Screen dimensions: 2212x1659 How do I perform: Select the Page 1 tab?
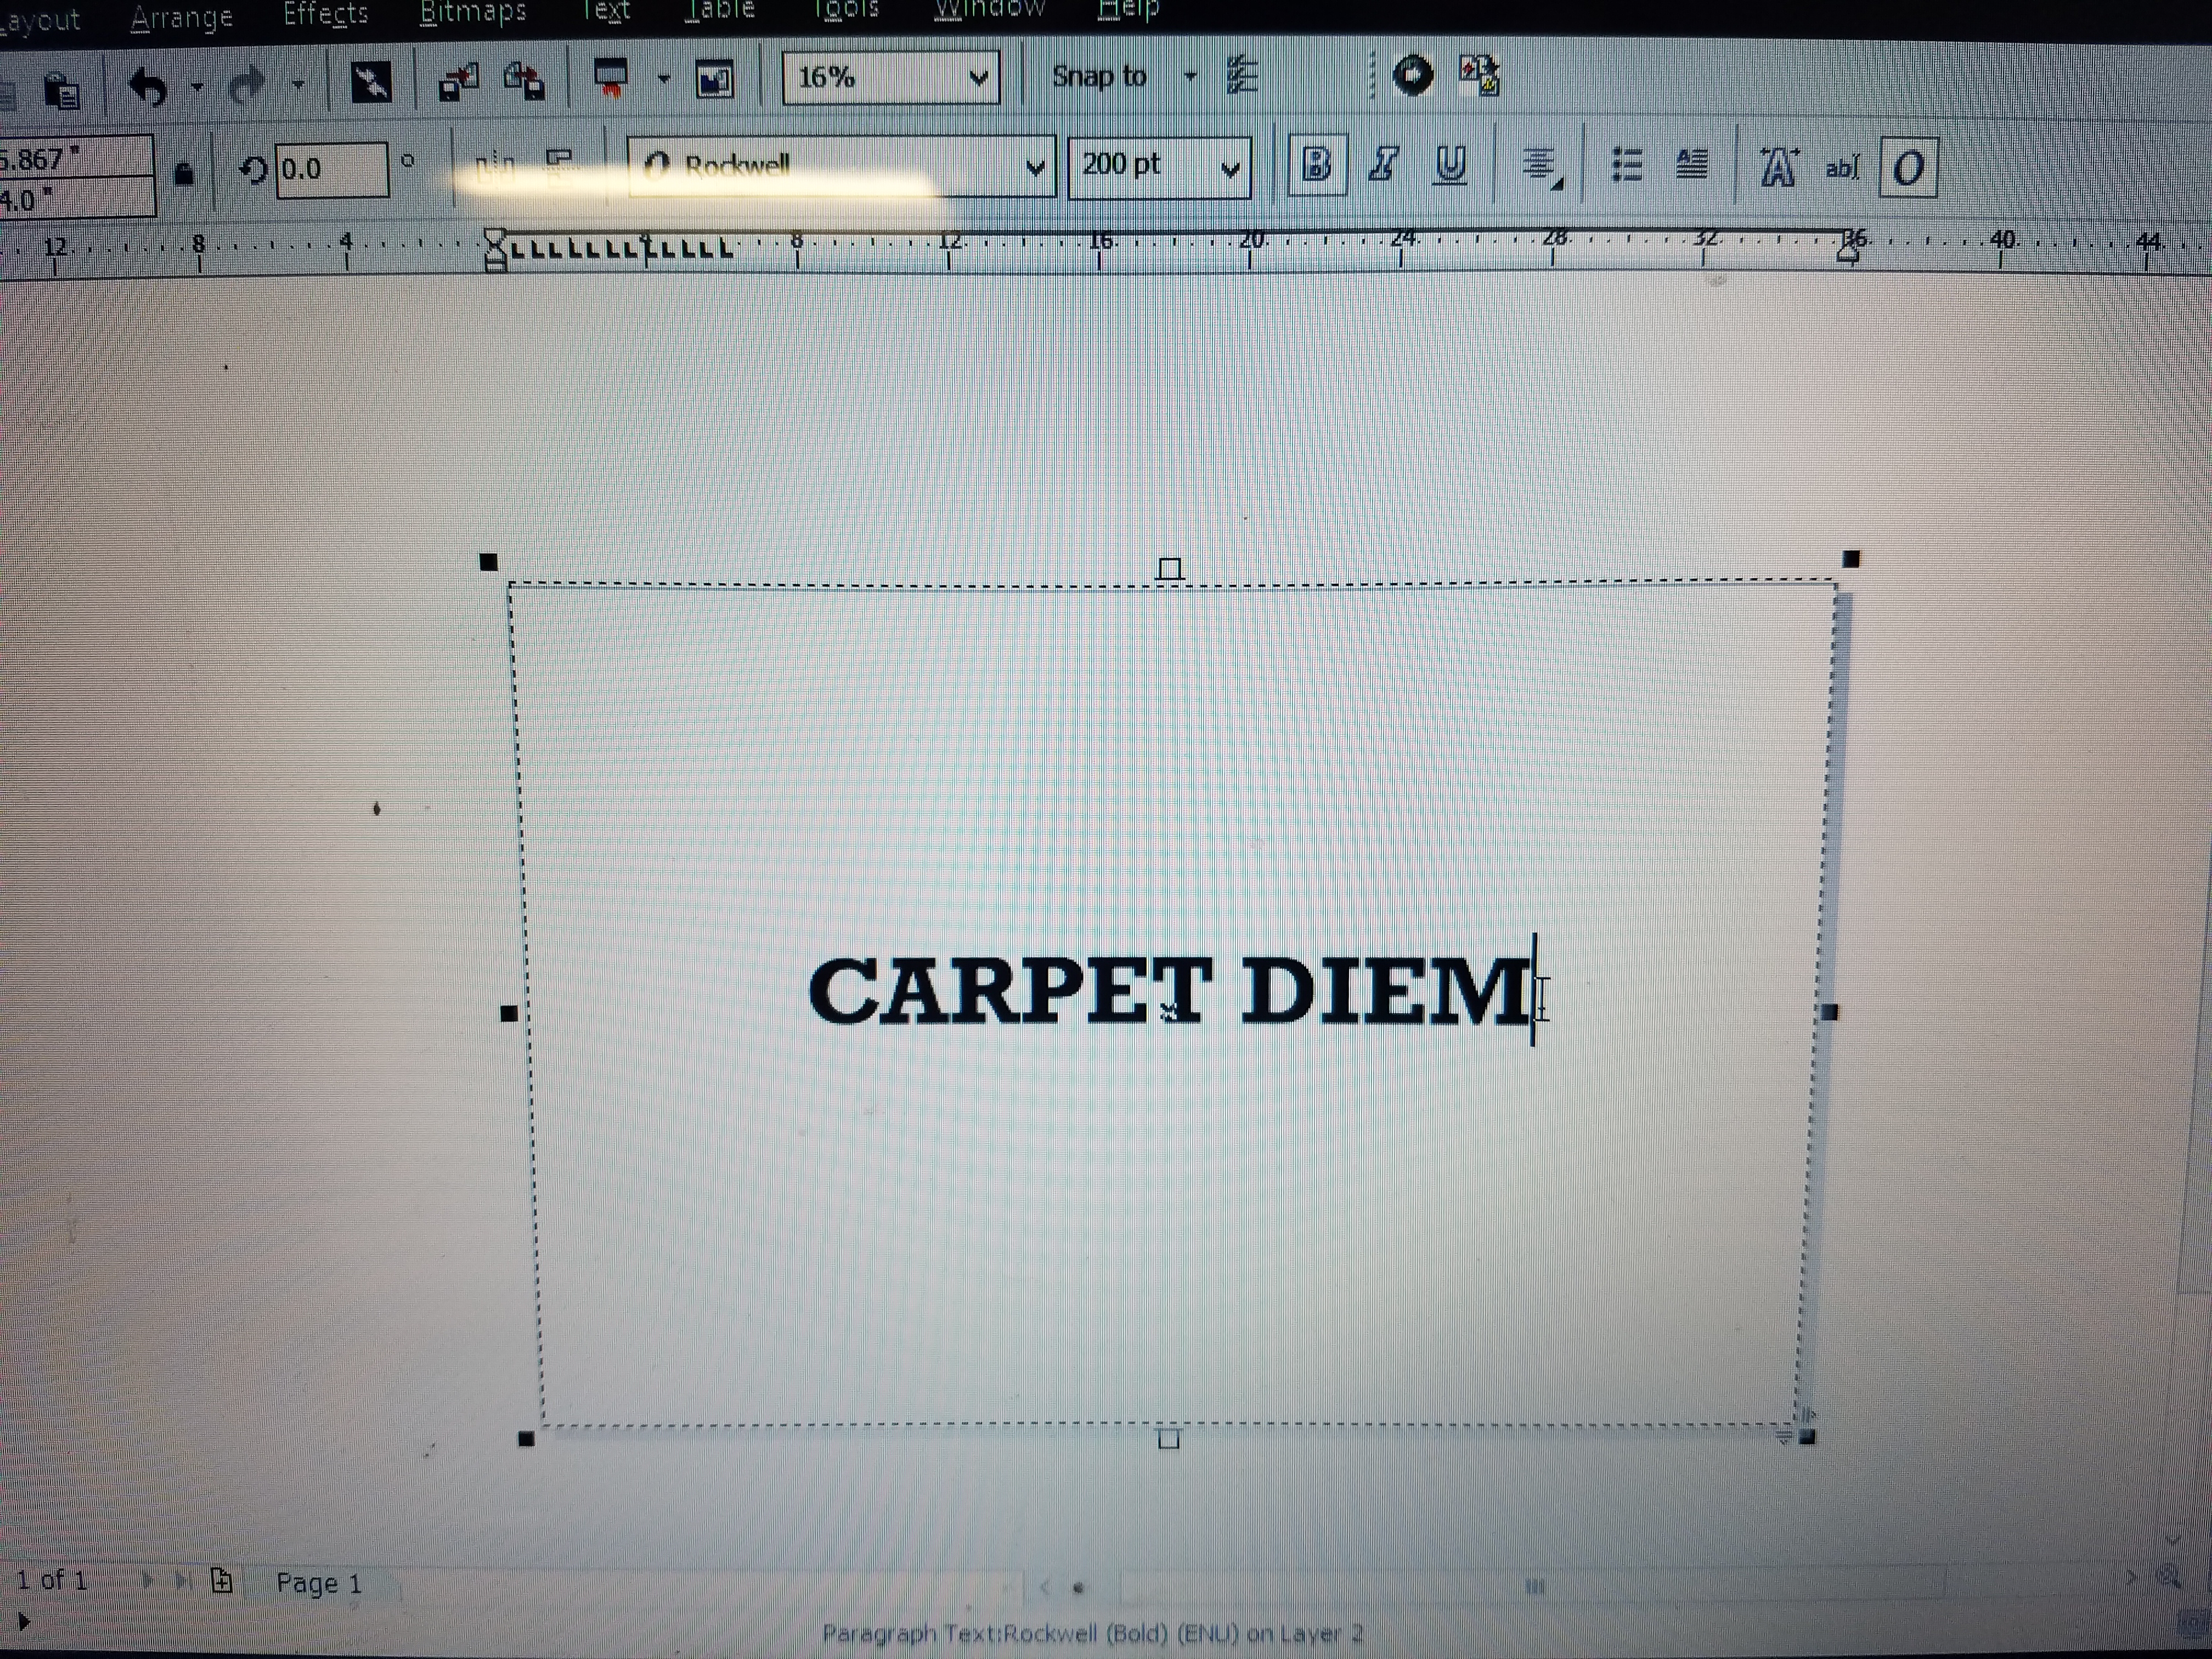(318, 1583)
